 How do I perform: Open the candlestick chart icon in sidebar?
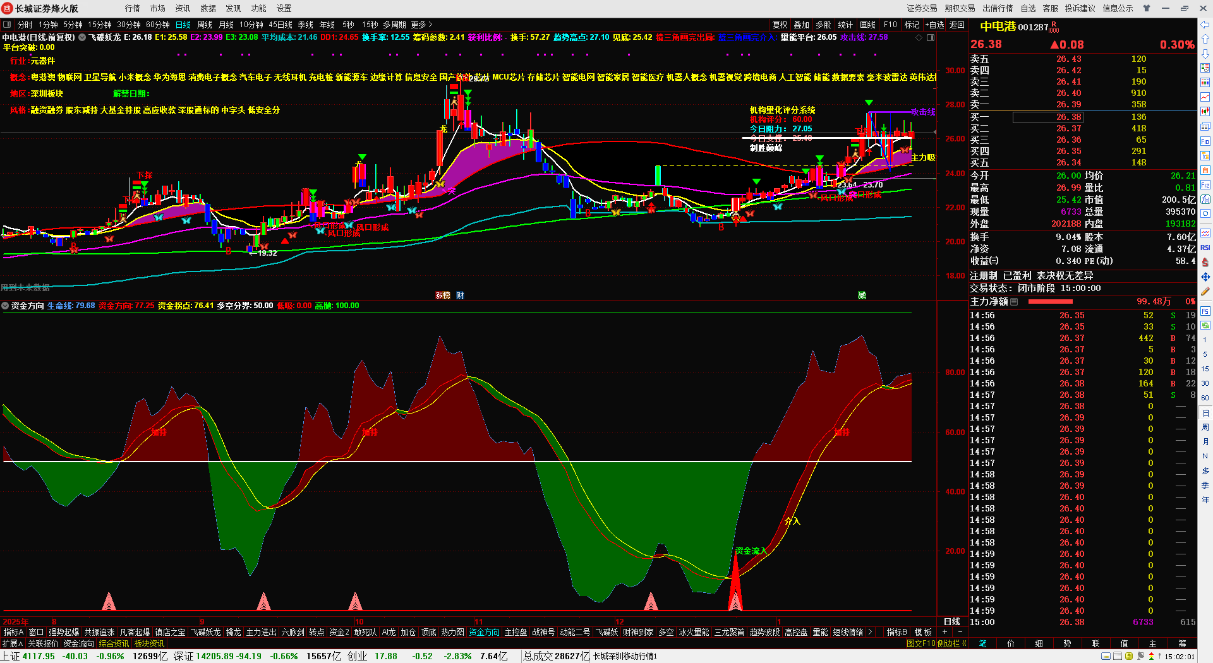[1205, 112]
